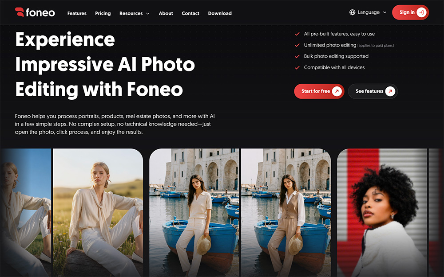Click the paragraph starting 'Foneo helps you process'
Screen dimensions: 444x277
coord(115,124)
